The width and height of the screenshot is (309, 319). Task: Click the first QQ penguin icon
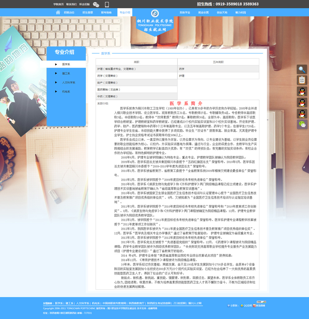302,91
